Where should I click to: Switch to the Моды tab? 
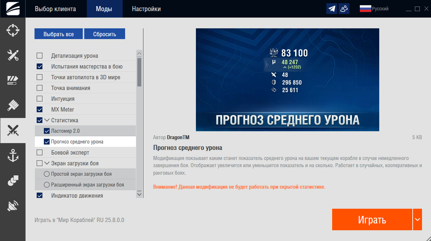pyautogui.click(x=104, y=9)
